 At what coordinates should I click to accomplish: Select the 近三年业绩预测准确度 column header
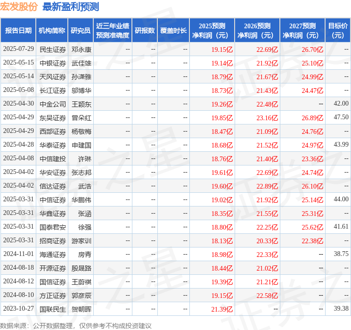112,31
